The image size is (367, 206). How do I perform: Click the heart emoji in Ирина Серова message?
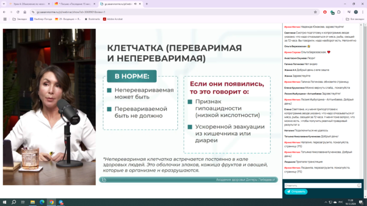[329, 52]
